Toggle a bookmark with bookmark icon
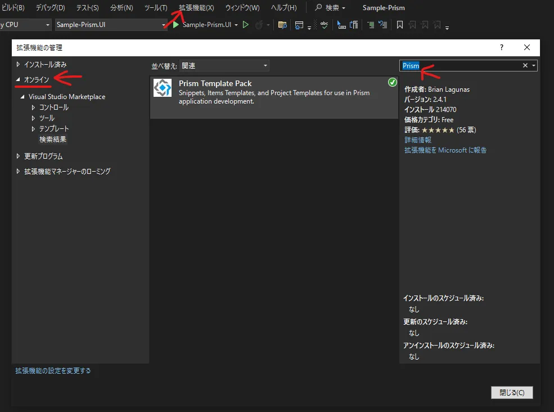The image size is (554, 412). (399, 25)
